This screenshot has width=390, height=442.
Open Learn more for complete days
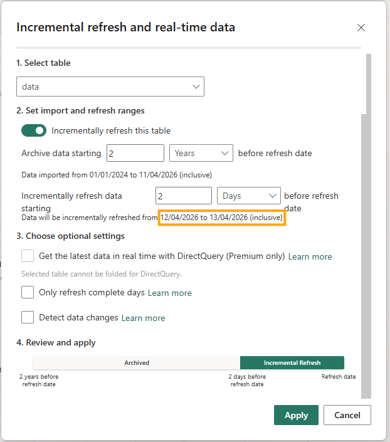point(170,293)
